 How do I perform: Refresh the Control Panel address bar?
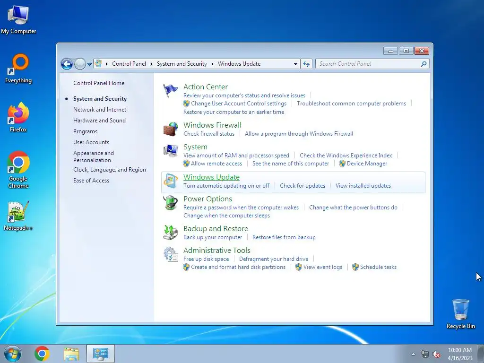pos(306,64)
